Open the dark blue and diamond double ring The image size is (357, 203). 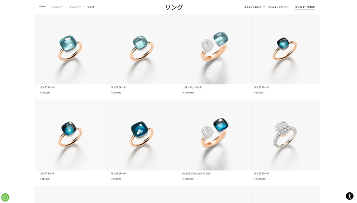click(x=213, y=135)
